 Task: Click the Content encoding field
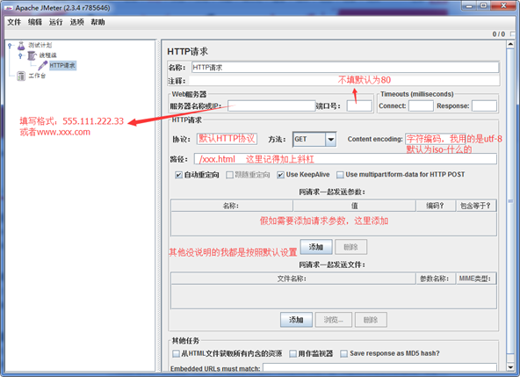[x=435, y=139]
